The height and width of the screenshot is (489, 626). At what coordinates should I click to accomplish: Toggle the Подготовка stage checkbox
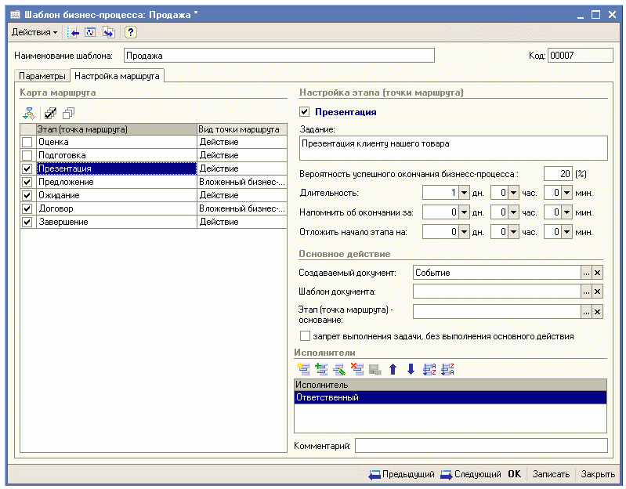pyautogui.click(x=27, y=155)
